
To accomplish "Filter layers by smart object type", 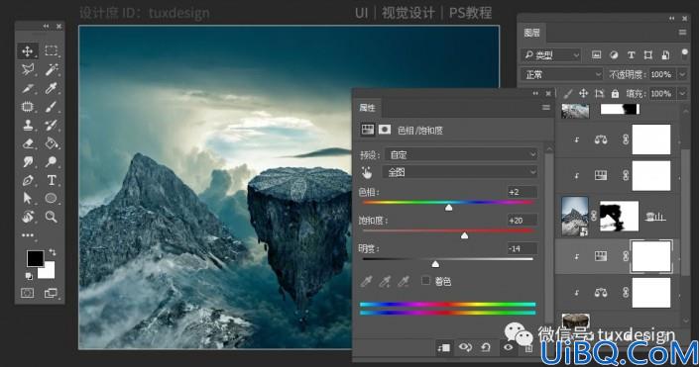I will [665, 54].
